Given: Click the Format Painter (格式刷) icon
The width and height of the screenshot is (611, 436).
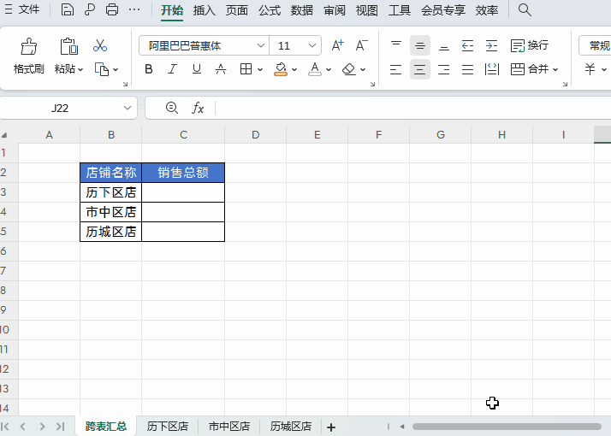Looking at the screenshot, I should (x=28, y=47).
